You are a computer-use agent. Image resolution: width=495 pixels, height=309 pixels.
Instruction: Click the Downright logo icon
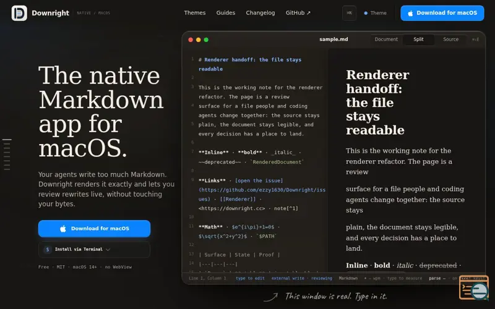[19, 13]
